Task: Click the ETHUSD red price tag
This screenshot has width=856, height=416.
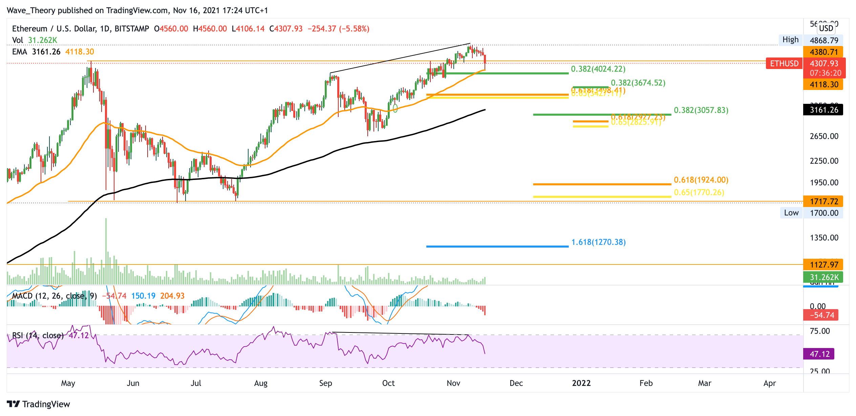Action: [x=784, y=64]
